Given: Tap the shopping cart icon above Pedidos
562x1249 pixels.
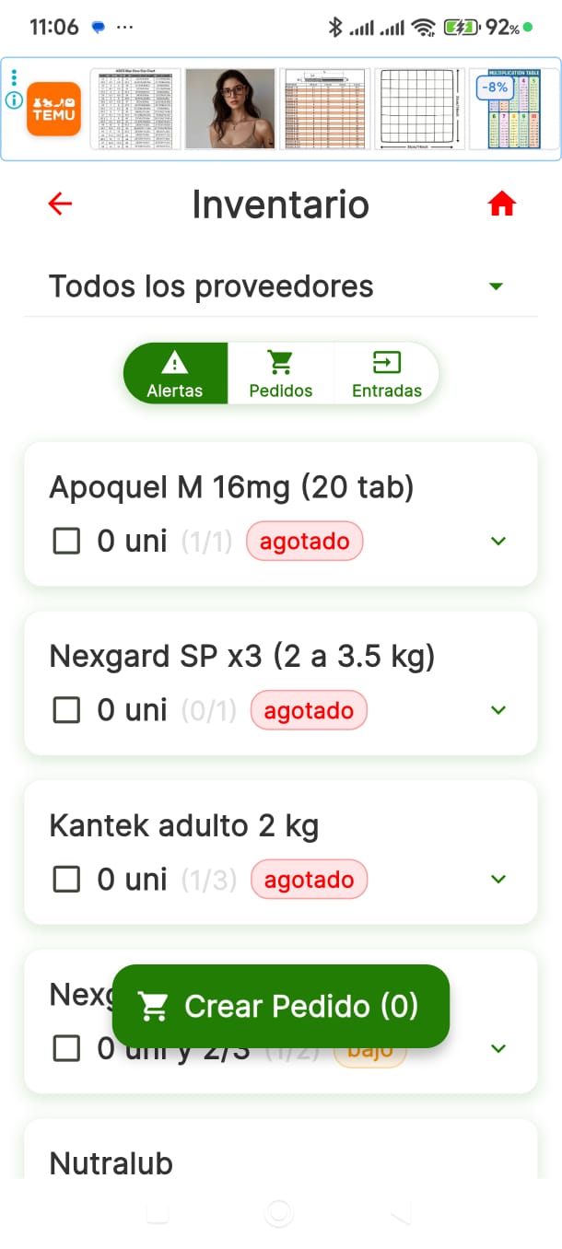Looking at the screenshot, I should tap(280, 361).
